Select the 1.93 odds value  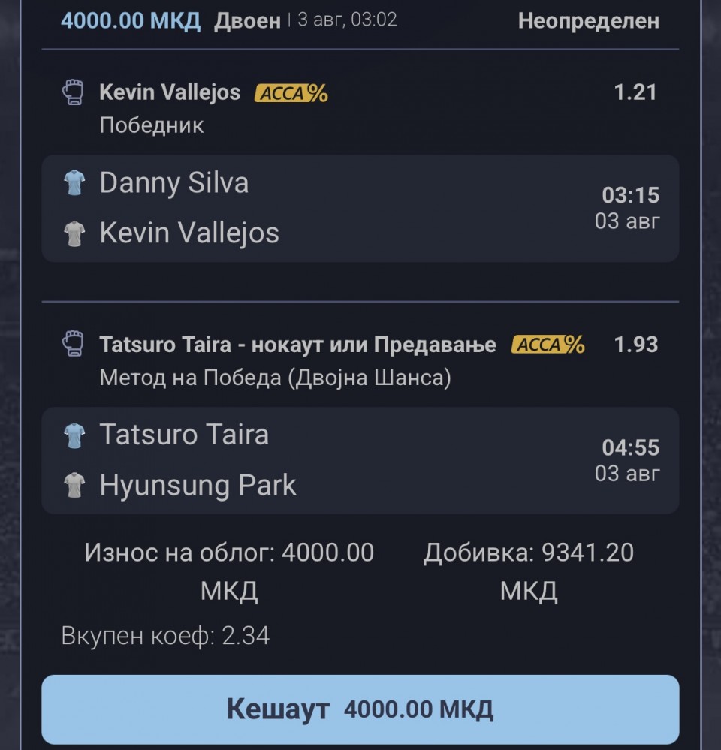tap(636, 345)
